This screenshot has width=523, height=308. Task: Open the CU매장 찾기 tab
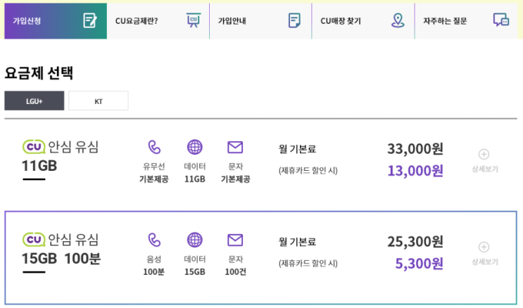pyautogui.click(x=363, y=21)
